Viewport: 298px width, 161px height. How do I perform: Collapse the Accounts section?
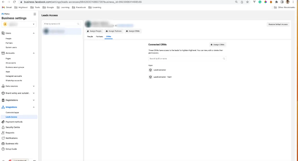(x=34, y=53)
